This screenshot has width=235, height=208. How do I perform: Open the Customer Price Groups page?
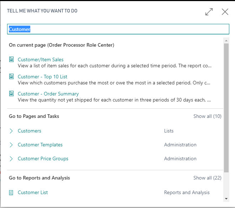[43, 158]
